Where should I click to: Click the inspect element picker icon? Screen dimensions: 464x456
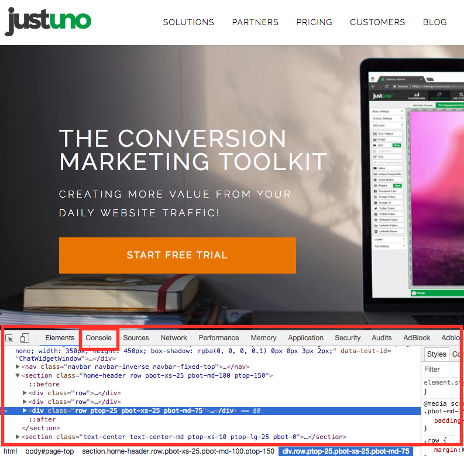point(9,338)
